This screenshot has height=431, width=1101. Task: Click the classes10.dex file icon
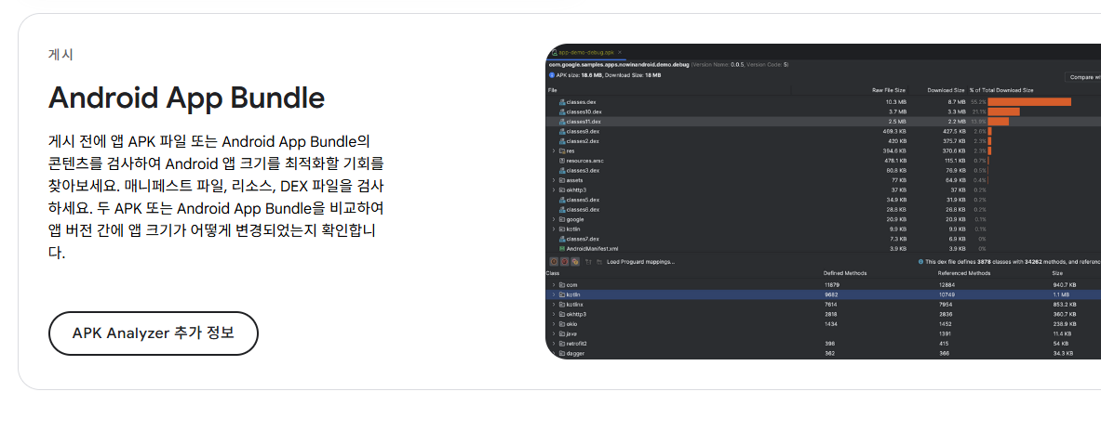(562, 112)
